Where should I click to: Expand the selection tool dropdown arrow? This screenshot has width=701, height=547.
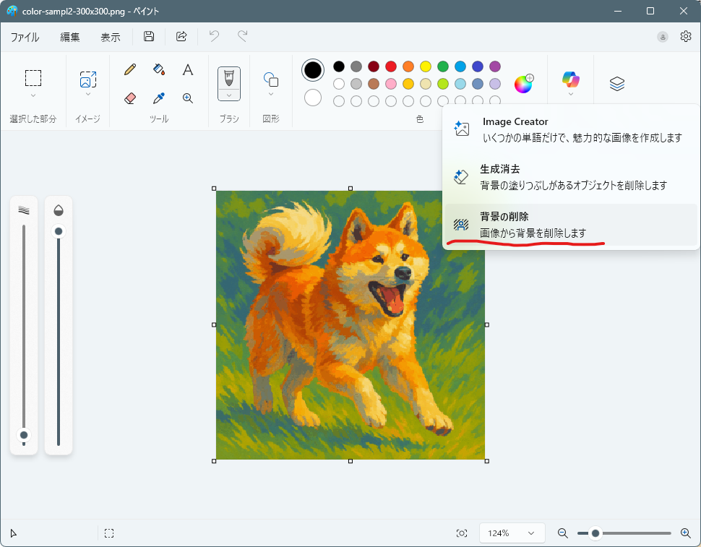tap(33, 95)
